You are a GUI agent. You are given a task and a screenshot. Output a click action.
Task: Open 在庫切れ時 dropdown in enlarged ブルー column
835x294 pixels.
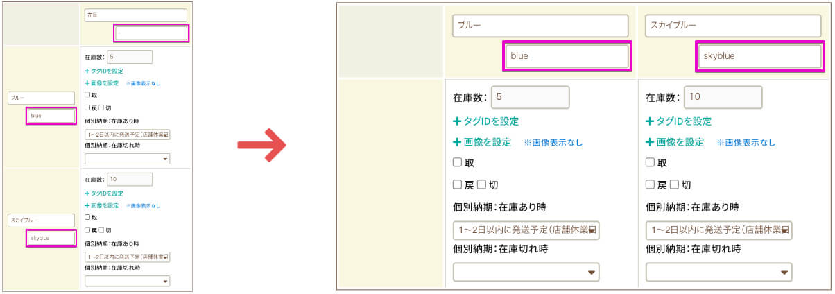(526, 272)
